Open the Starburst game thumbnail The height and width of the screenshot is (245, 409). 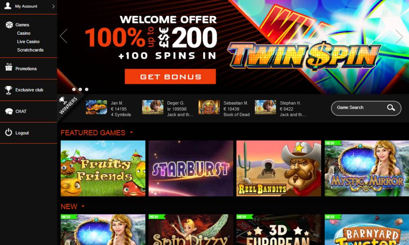coord(191,168)
